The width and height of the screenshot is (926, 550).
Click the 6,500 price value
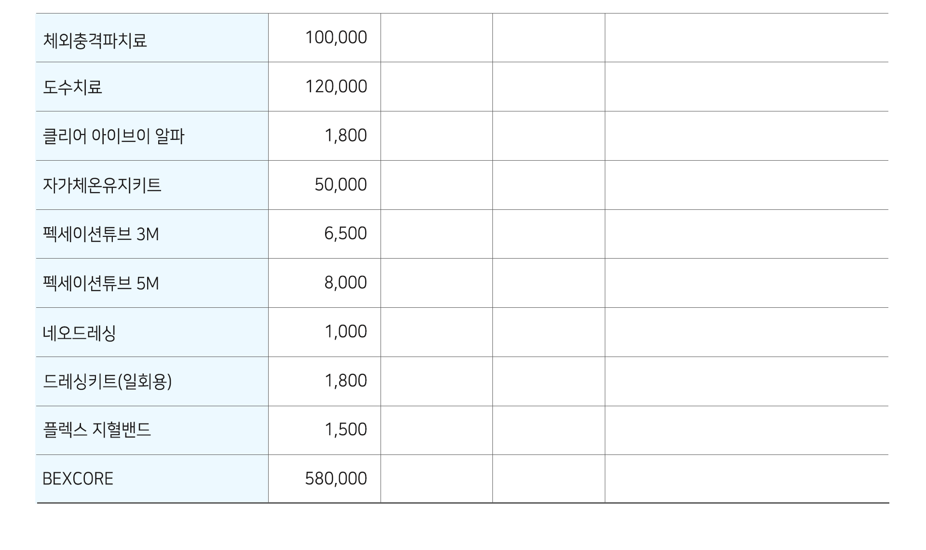pos(345,234)
